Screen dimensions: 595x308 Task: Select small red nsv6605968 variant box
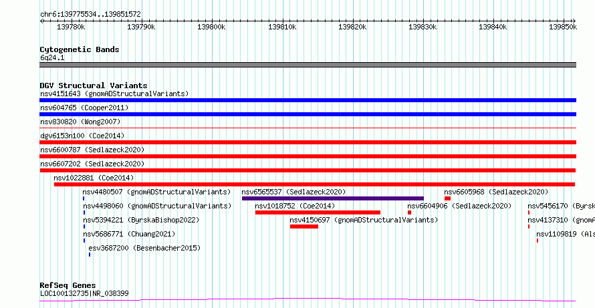coord(447,198)
